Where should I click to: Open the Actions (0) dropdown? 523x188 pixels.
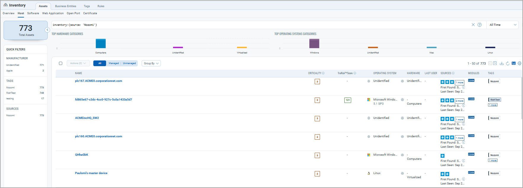[78, 63]
